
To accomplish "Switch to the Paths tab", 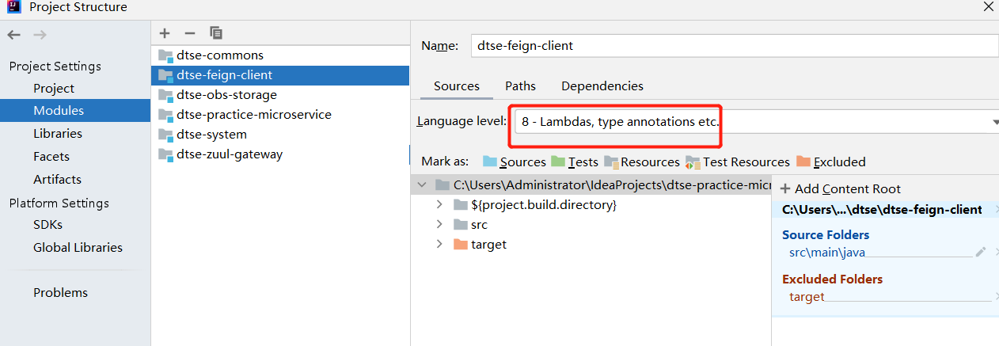I will coord(520,86).
